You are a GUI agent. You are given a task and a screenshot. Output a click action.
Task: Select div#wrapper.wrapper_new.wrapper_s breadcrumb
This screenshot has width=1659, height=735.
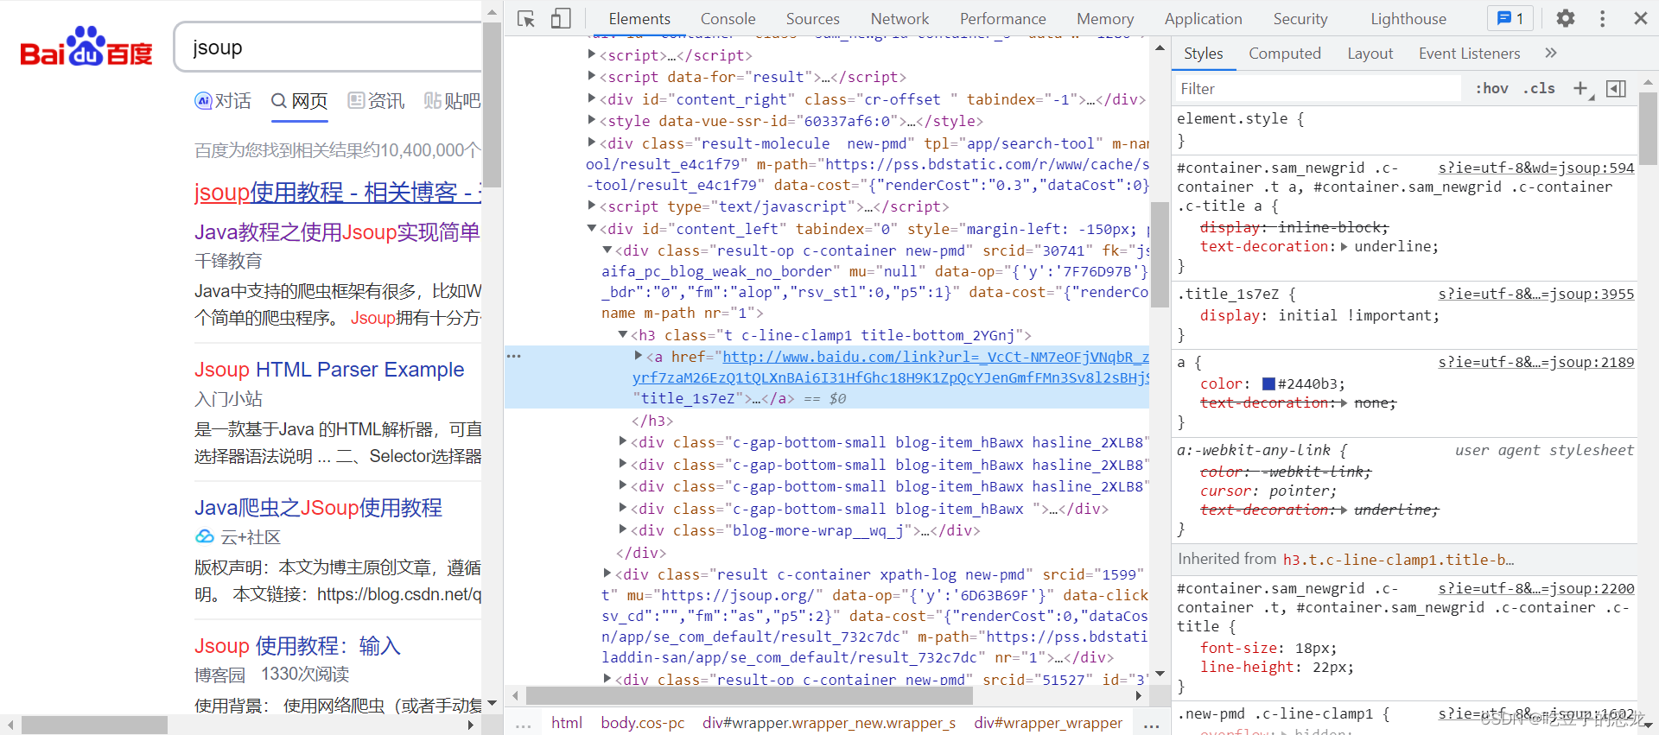829,723
